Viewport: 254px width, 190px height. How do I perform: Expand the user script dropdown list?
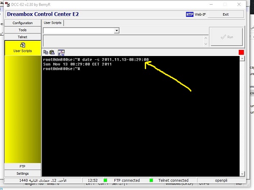(x=116, y=31)
